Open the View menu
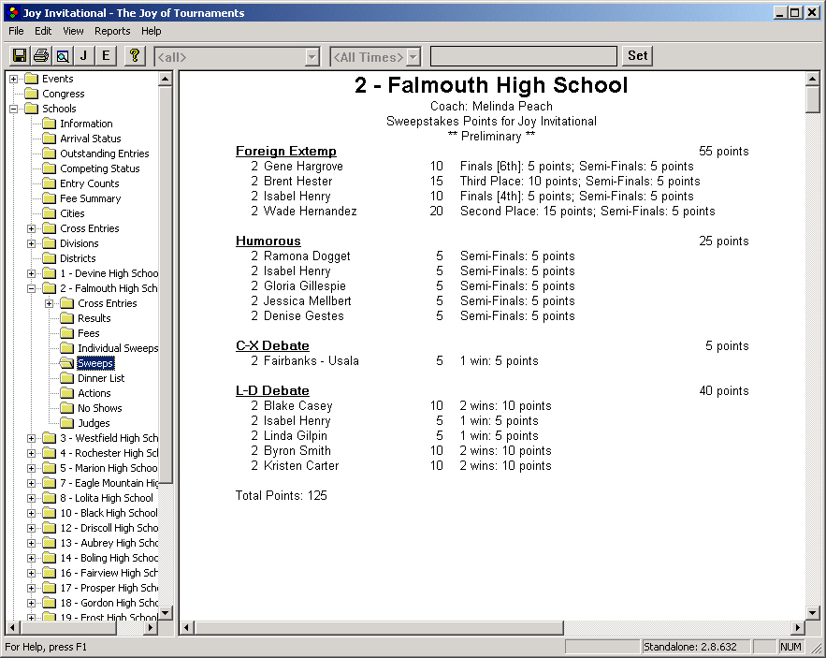The image size is (826, 658). click(x=73, y=31)
